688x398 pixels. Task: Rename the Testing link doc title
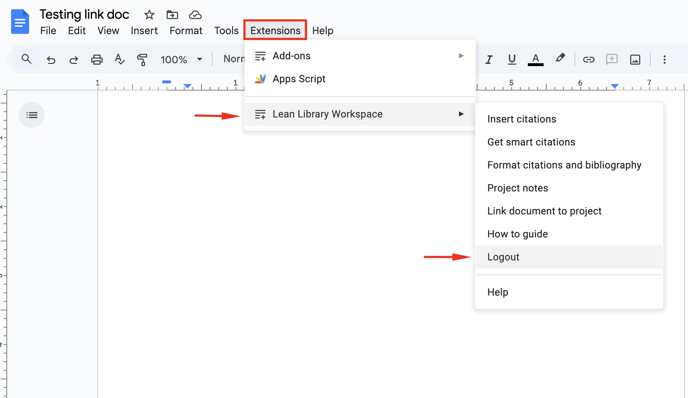[x=84, y=14]
